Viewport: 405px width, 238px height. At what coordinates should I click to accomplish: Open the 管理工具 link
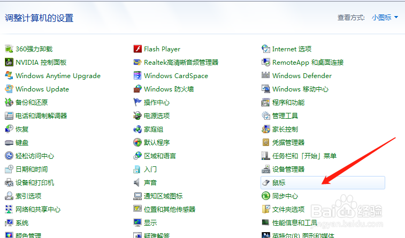[x=285, y=116]
